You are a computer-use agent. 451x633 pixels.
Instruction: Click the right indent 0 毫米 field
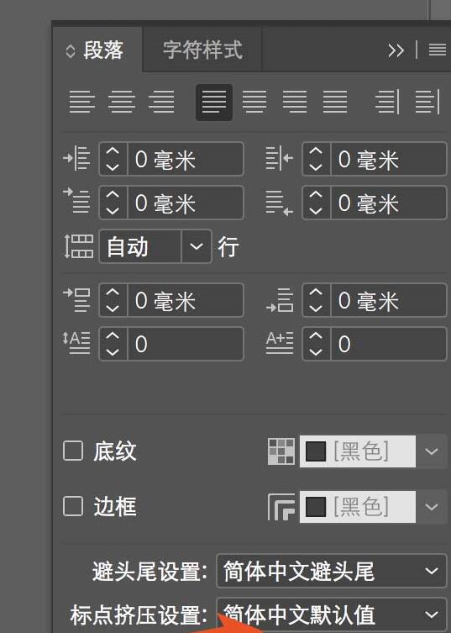(x=389, y=159)
